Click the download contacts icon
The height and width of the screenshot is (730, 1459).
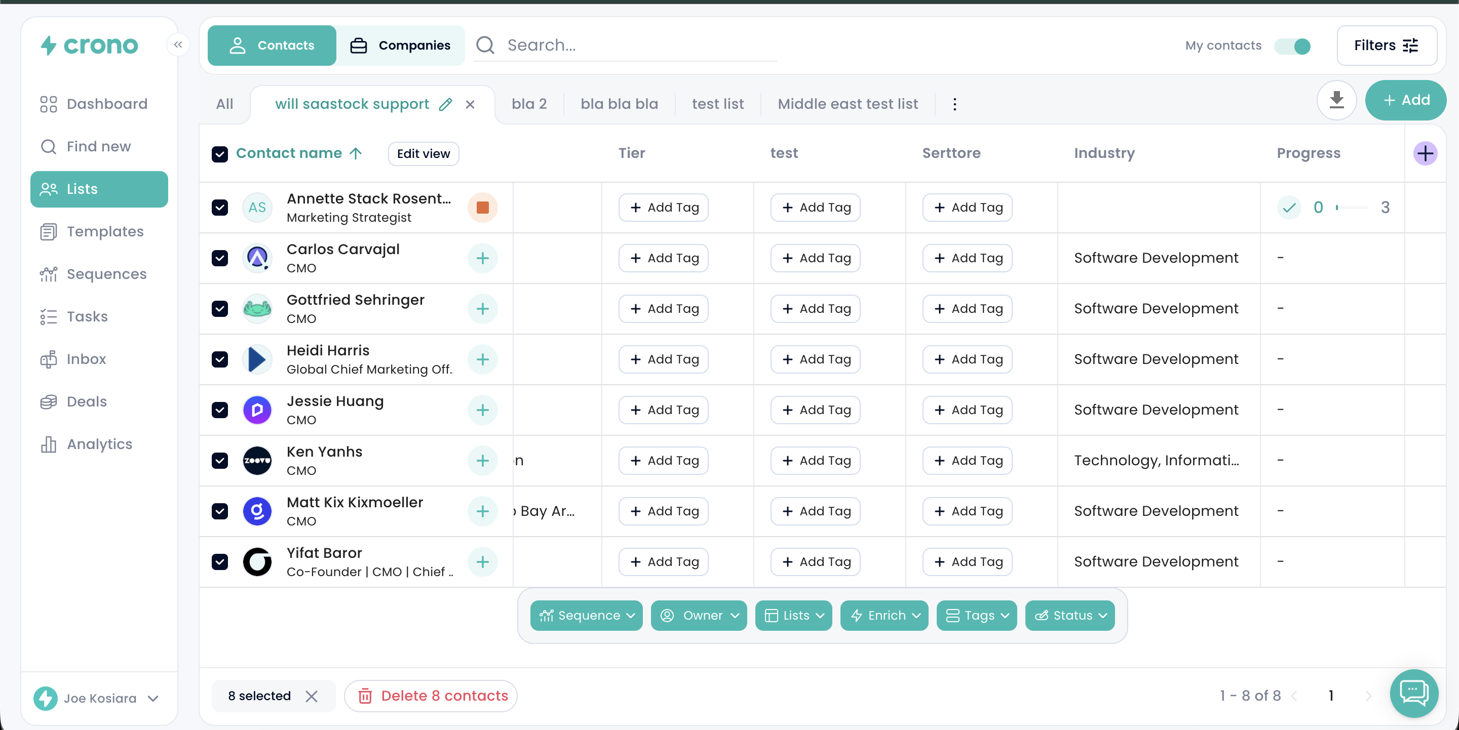tap(1336, 100)
